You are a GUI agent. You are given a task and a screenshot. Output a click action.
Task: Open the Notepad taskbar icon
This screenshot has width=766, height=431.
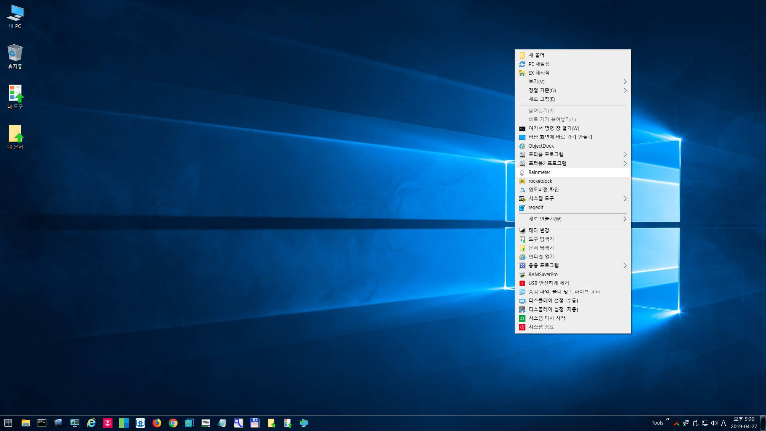click(222, 423)
